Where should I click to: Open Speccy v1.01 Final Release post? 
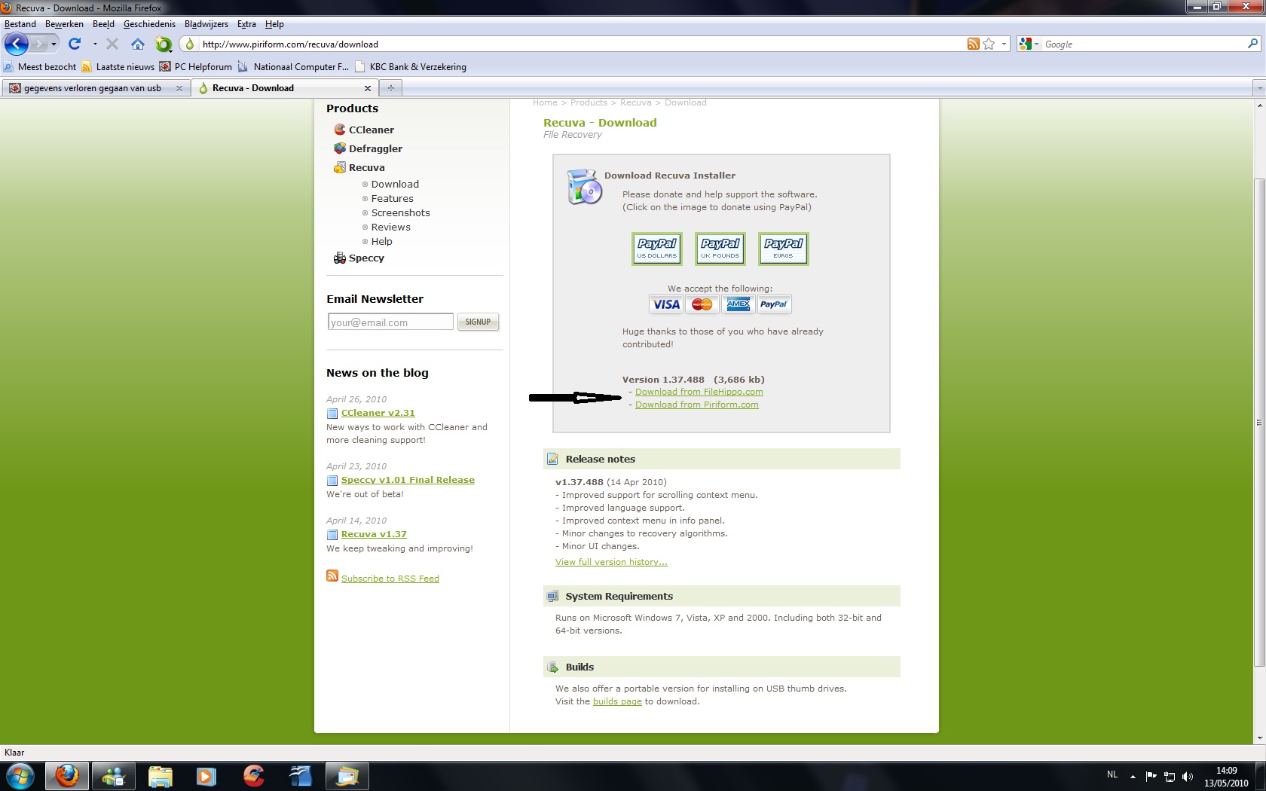coord(408,480)
